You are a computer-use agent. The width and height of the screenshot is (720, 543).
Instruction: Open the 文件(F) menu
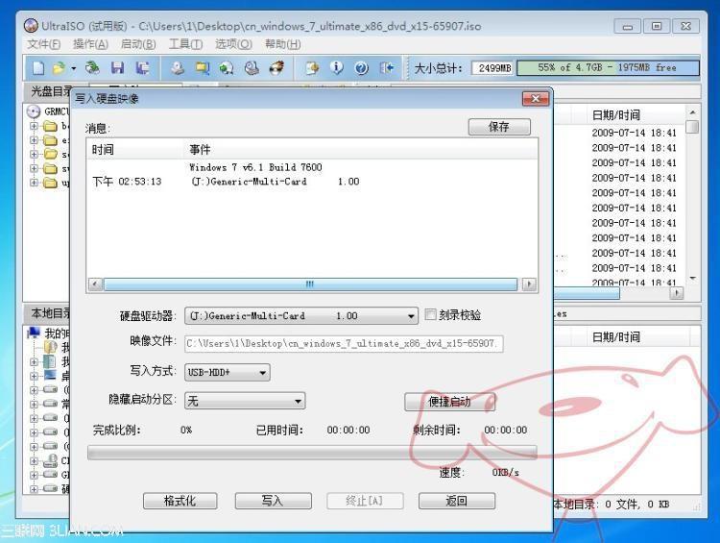click(43, 44)
